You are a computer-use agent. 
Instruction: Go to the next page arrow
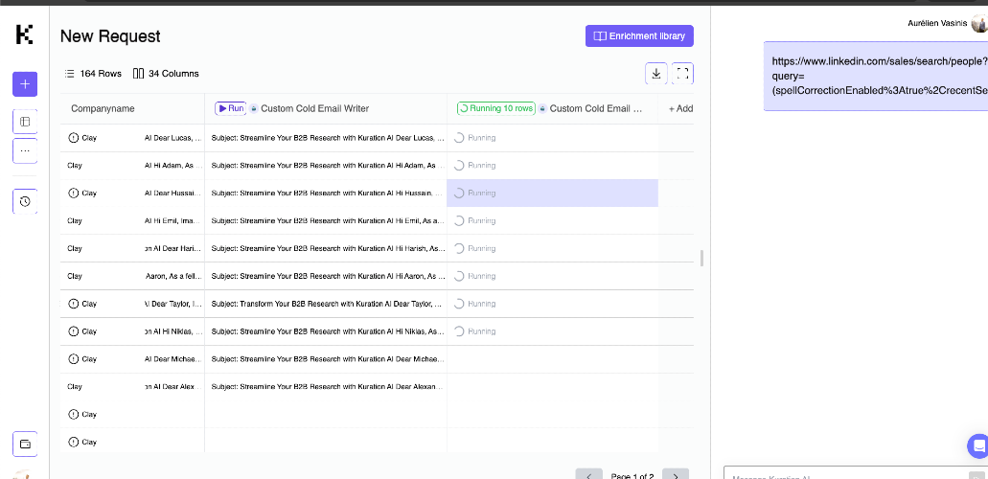point(676,474)
